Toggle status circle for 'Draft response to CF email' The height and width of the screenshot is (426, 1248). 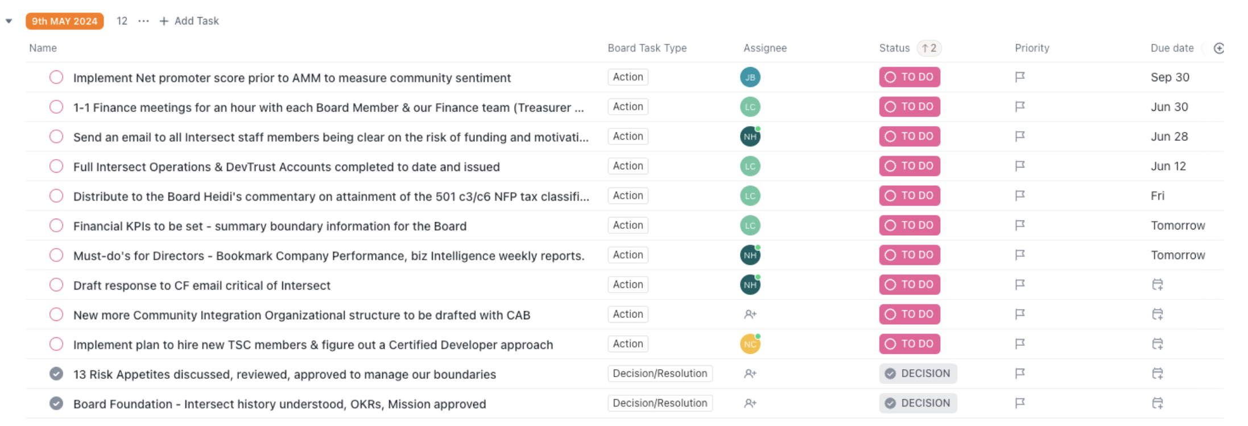coord(56,285)
